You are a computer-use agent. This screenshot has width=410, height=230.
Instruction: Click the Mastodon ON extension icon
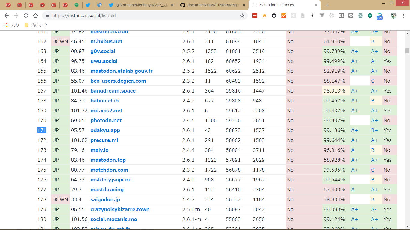coord(380,16)
